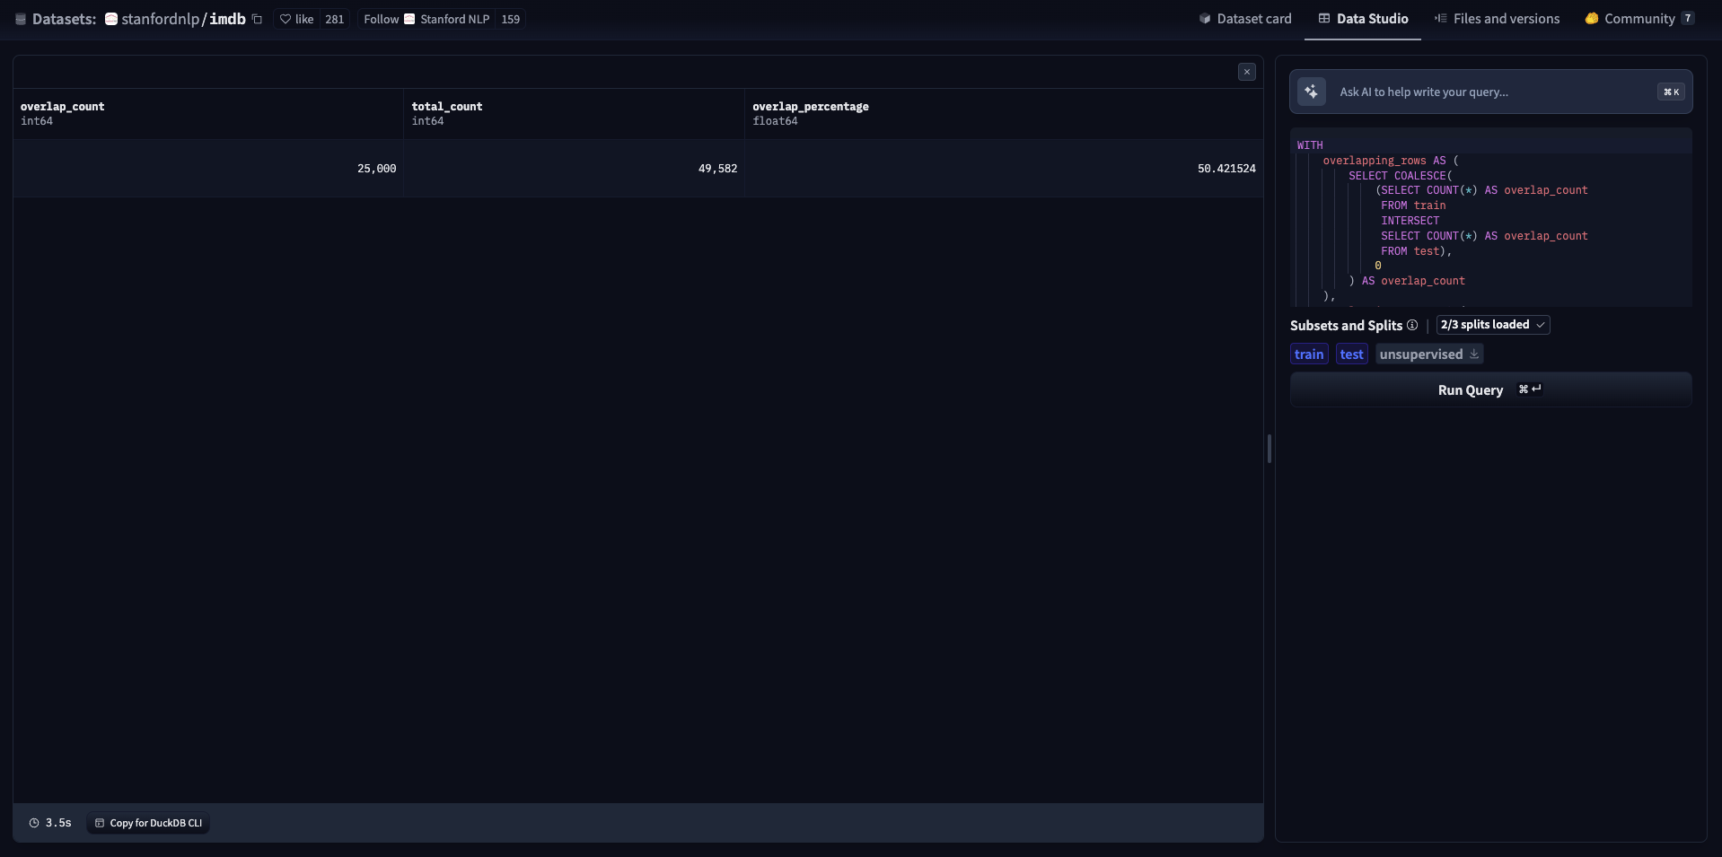Image resolution: width=1722 pixels, height=857 pixels.
Task: Switch to Files and versions tab
Action: click(1497, 19)
